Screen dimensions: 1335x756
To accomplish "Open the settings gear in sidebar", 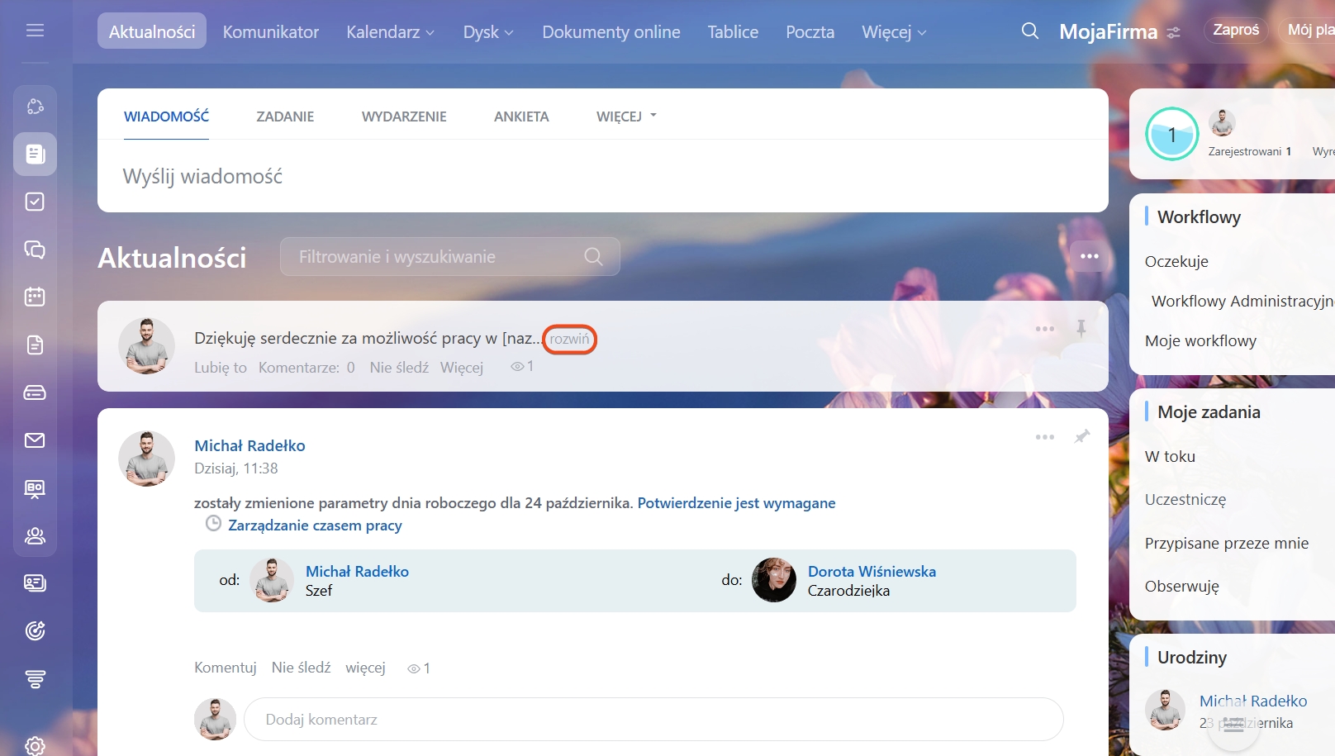I will click(x=35, y=745).
